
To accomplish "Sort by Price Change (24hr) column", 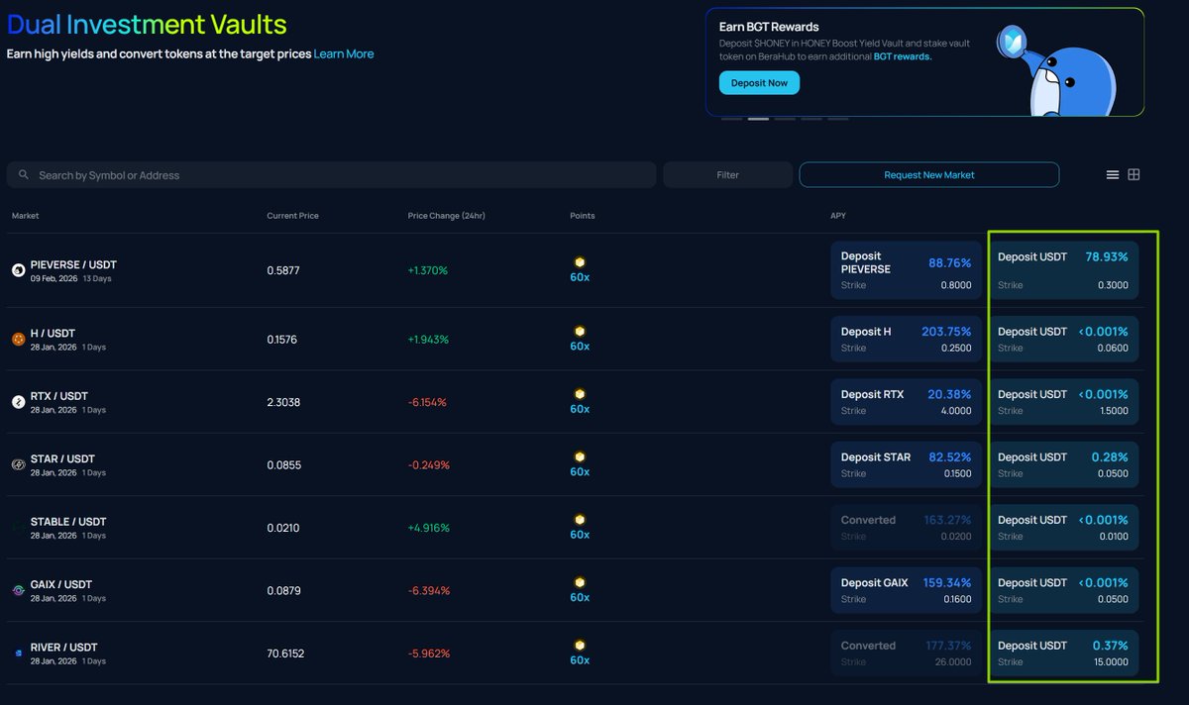I will [x=446, y=216].
